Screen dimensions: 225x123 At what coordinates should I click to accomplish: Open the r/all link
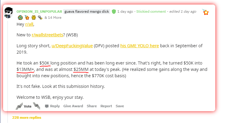[x=29, y=24]
